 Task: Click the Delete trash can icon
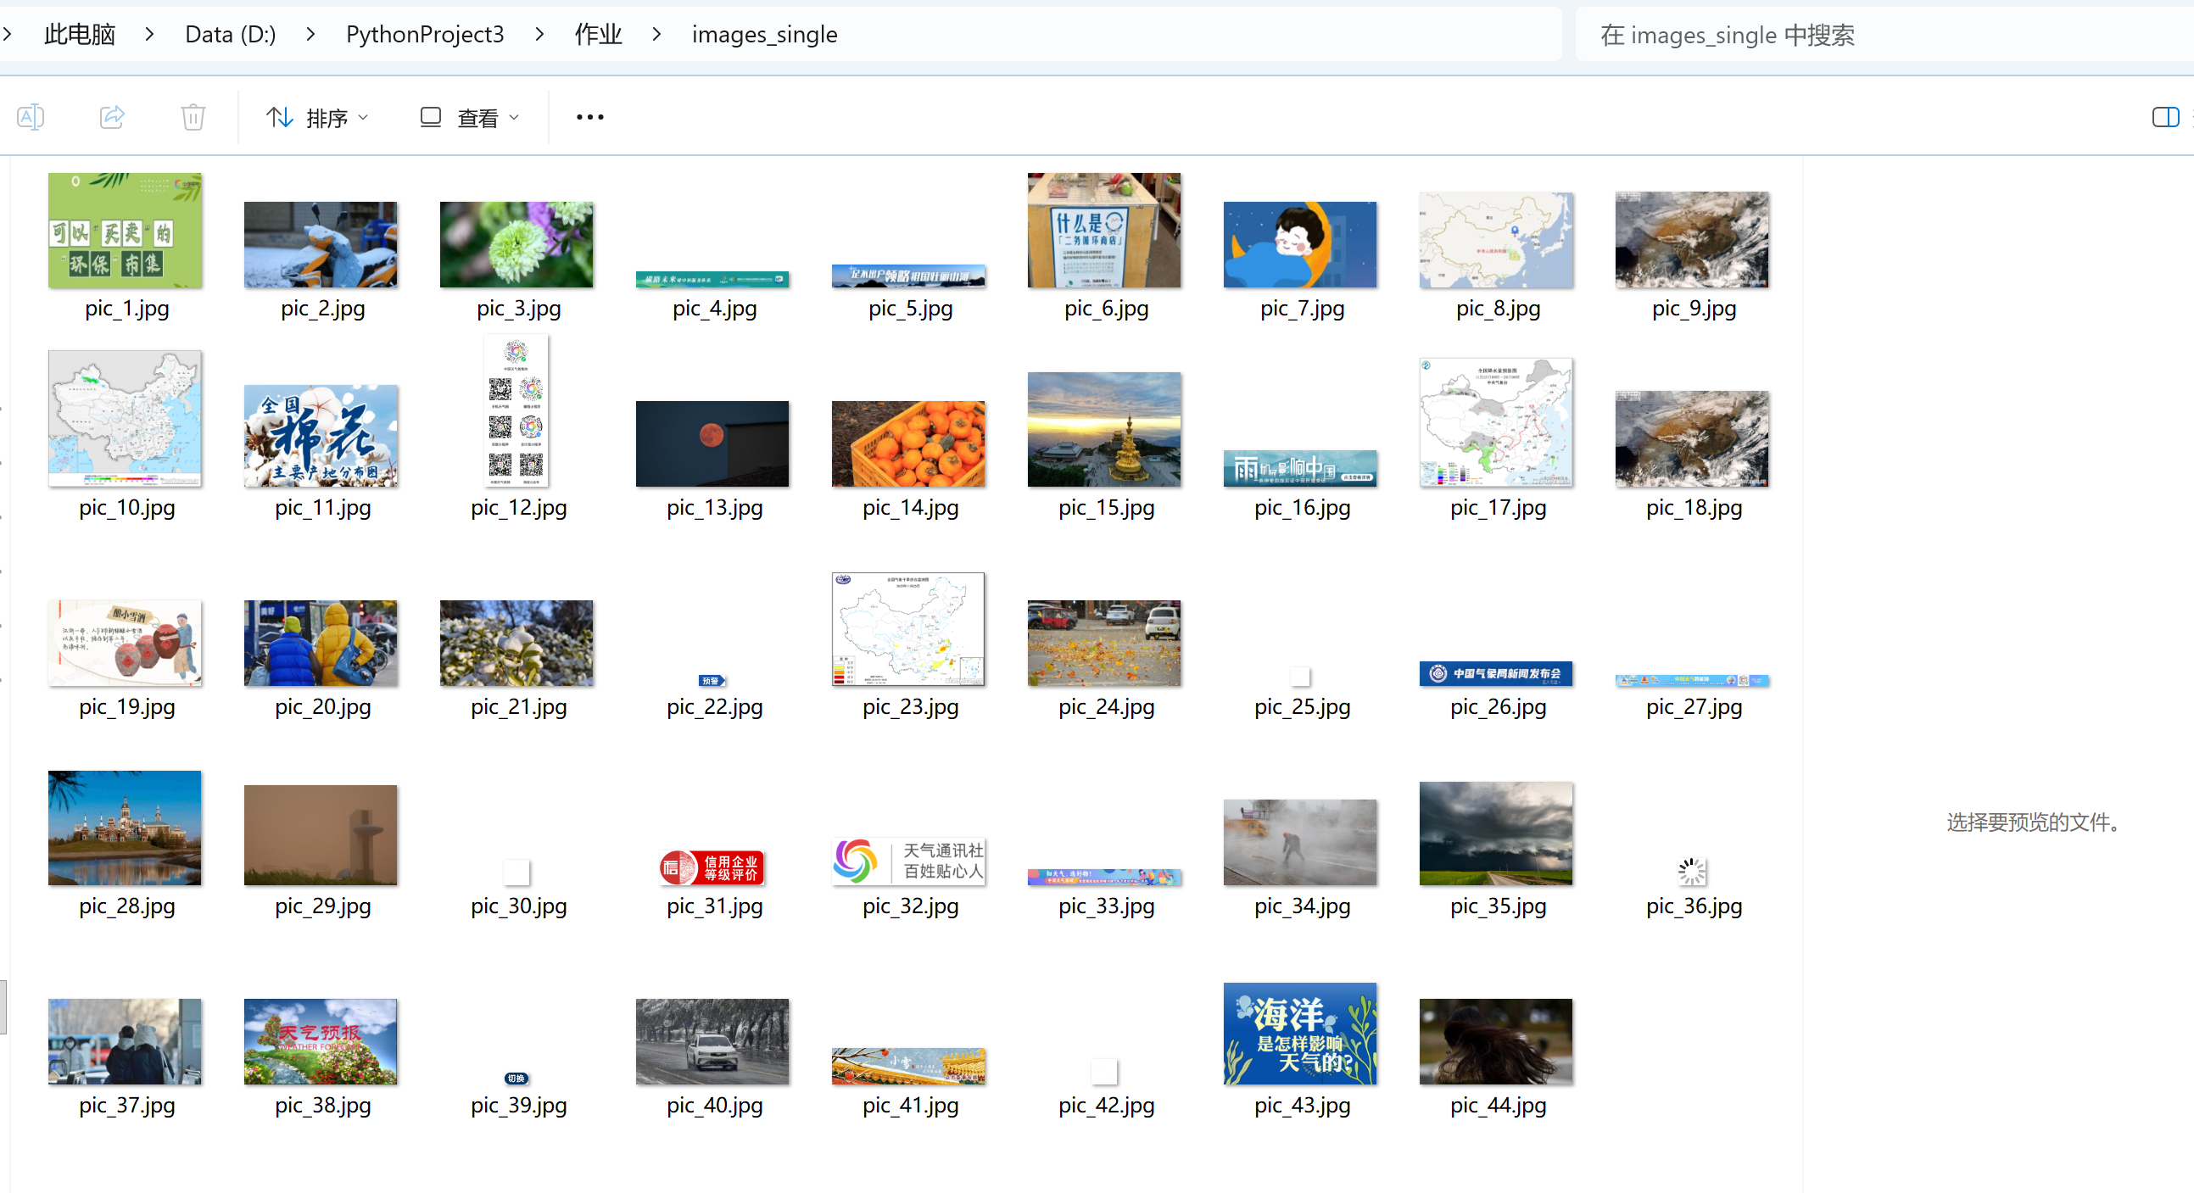click(193, 117)
